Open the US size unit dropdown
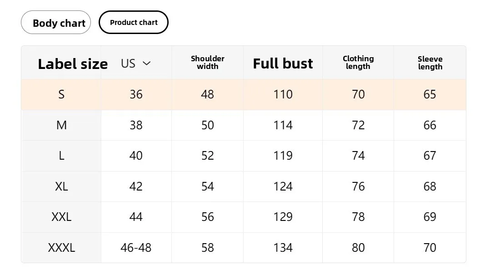 point(135,64)
